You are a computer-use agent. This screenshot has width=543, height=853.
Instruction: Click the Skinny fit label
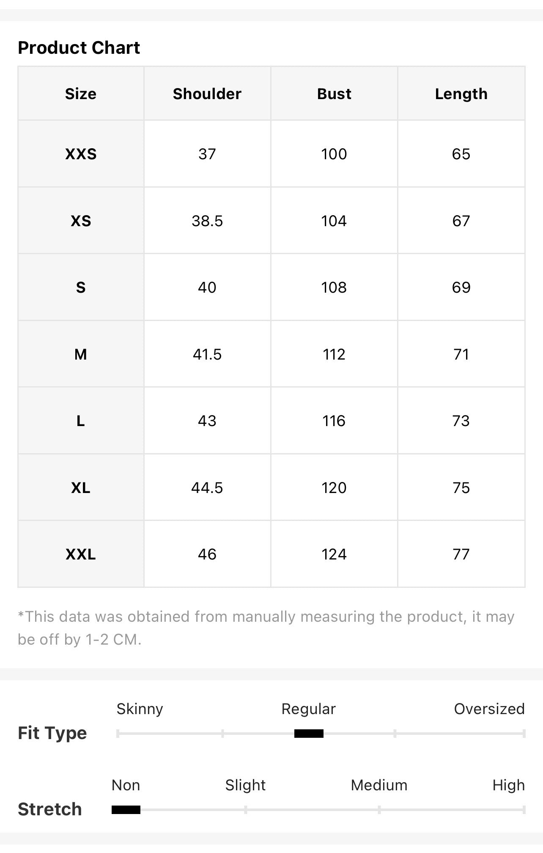tap(140, 709)
